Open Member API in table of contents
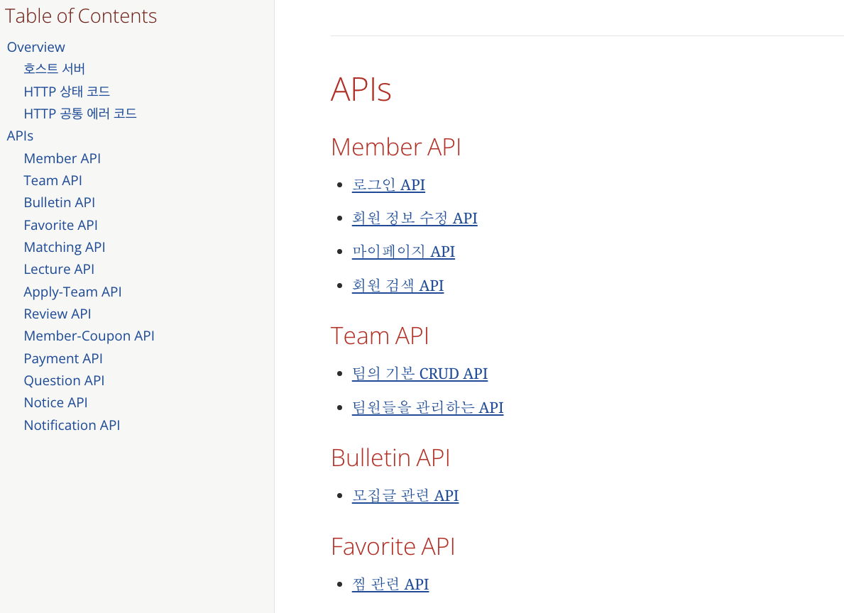The width and height of the screenshot is (844, 613). [62, 158]
